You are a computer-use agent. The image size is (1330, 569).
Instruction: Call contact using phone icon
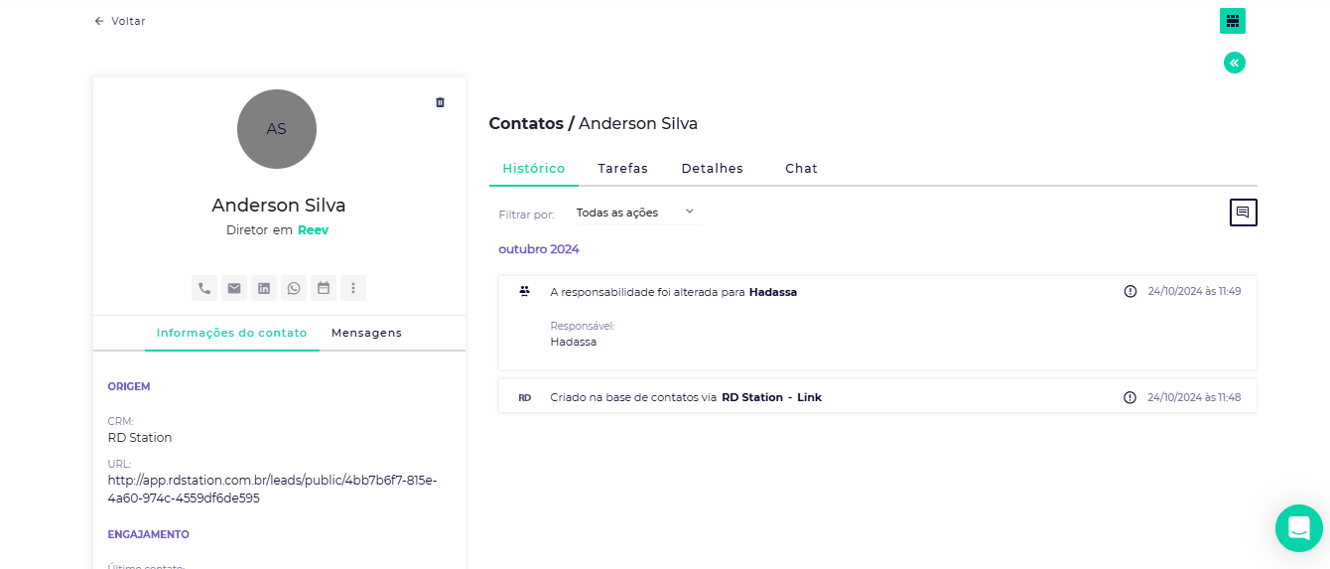pos(204,288)
